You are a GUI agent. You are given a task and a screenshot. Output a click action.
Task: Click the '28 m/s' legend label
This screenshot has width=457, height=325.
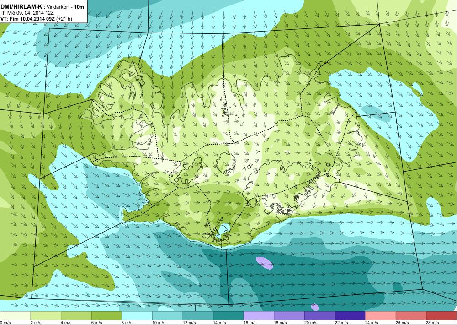(x=433, y=323)
